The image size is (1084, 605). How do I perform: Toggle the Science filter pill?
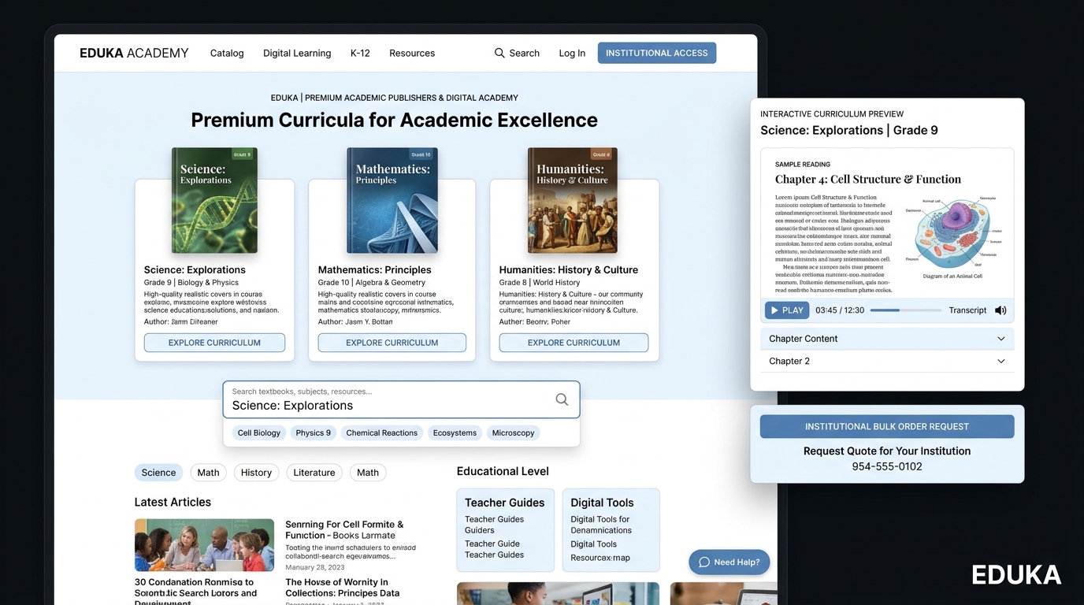point(158,473)
